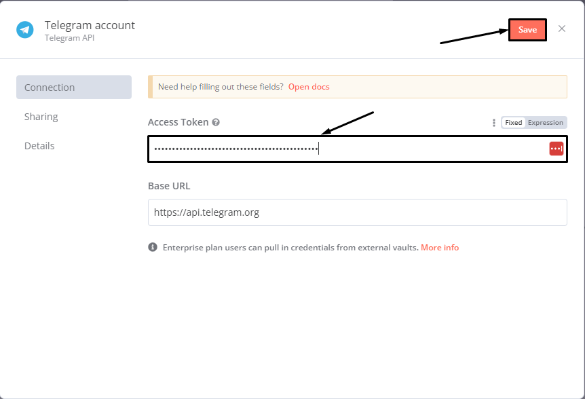
Task: Open the More info link
Action: [440, 248]
